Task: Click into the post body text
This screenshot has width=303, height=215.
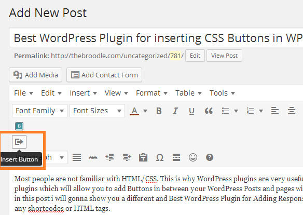Action: (x=158, y=193)
